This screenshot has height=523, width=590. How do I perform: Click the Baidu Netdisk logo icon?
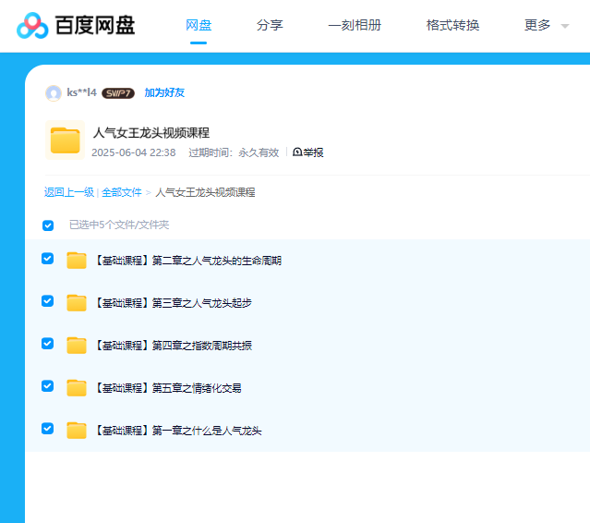click(x=32, y=26)
